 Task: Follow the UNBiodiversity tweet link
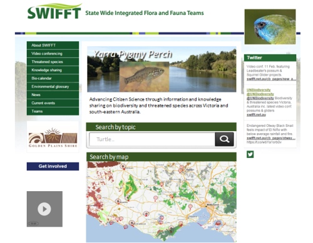point(259,90)
